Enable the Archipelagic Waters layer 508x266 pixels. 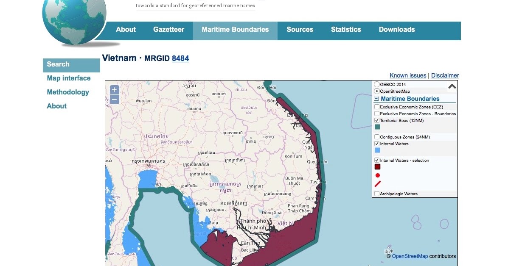point(377,194)
